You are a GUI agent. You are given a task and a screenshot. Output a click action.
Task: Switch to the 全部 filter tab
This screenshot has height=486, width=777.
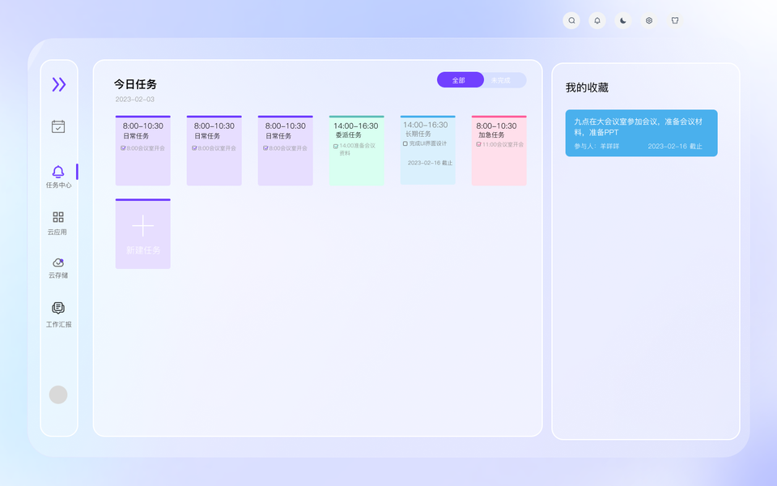click(x=460, y=80)
